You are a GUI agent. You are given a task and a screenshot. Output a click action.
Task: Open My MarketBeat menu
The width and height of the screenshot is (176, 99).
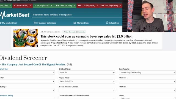tap(8, 23)
